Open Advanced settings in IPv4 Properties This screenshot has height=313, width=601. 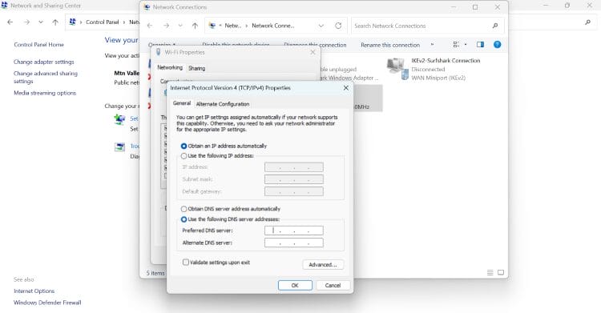coord(323,265)
